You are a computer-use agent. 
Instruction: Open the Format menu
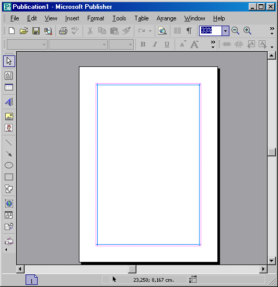tap(96, 18)
